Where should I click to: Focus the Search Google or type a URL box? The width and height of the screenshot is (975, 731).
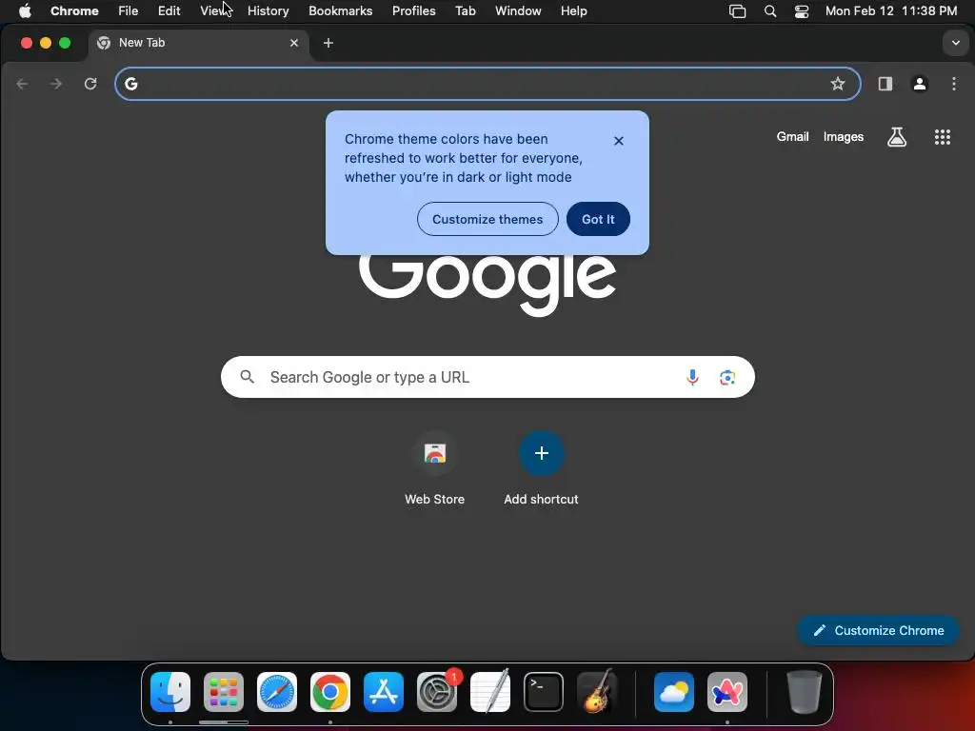(x=487, y=377)
